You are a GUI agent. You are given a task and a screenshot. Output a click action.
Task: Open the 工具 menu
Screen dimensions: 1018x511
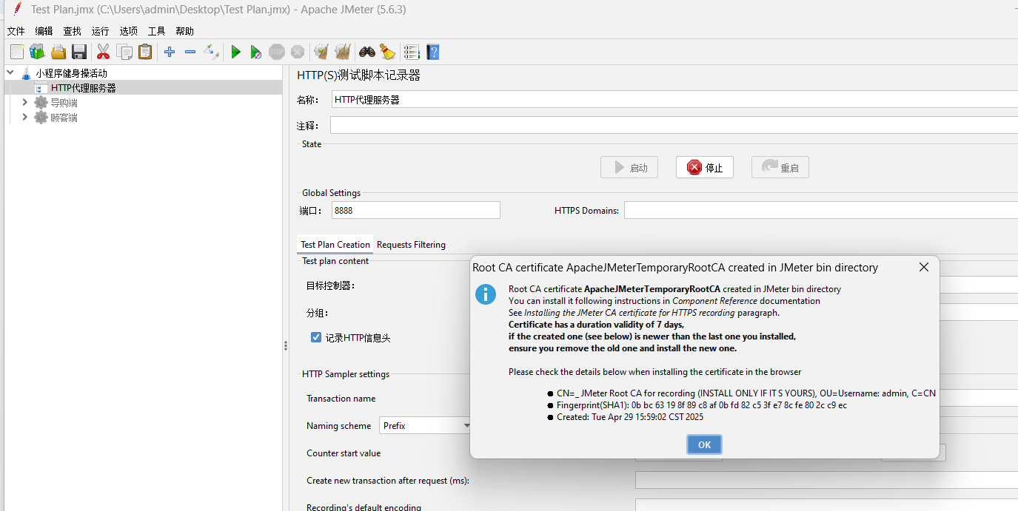pyautogui.click(x=156, y=31)
